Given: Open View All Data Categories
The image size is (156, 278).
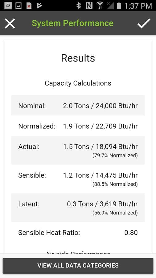Looking at the screenshot, I should tap(78, 265).
